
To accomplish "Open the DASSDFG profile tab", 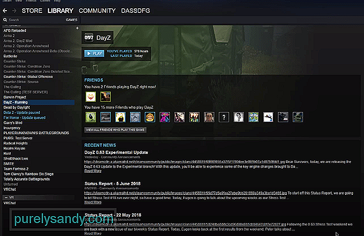I will click(136, 11).
